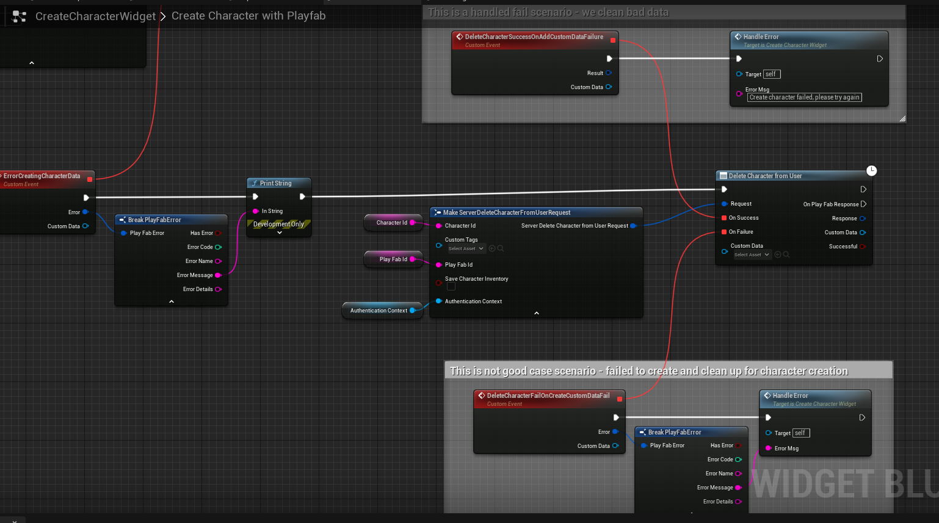
Task: Expand the Print String advanced options arrow
Action: (280, 233)
